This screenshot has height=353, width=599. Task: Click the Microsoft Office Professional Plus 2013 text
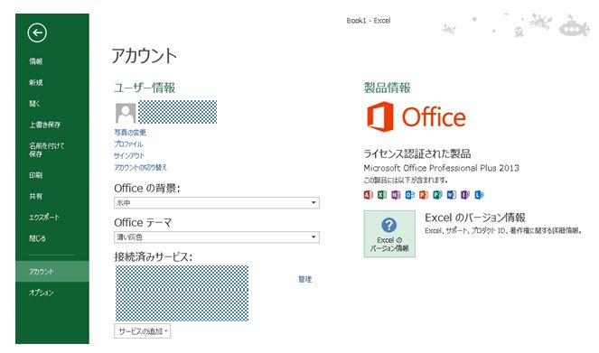[x=441, y=168]
